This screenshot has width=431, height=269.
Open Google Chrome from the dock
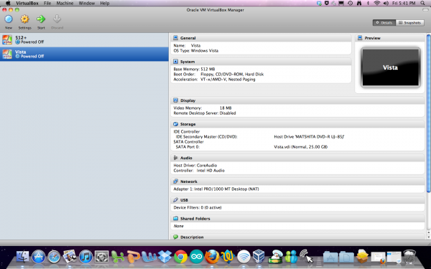click(180, 257)
